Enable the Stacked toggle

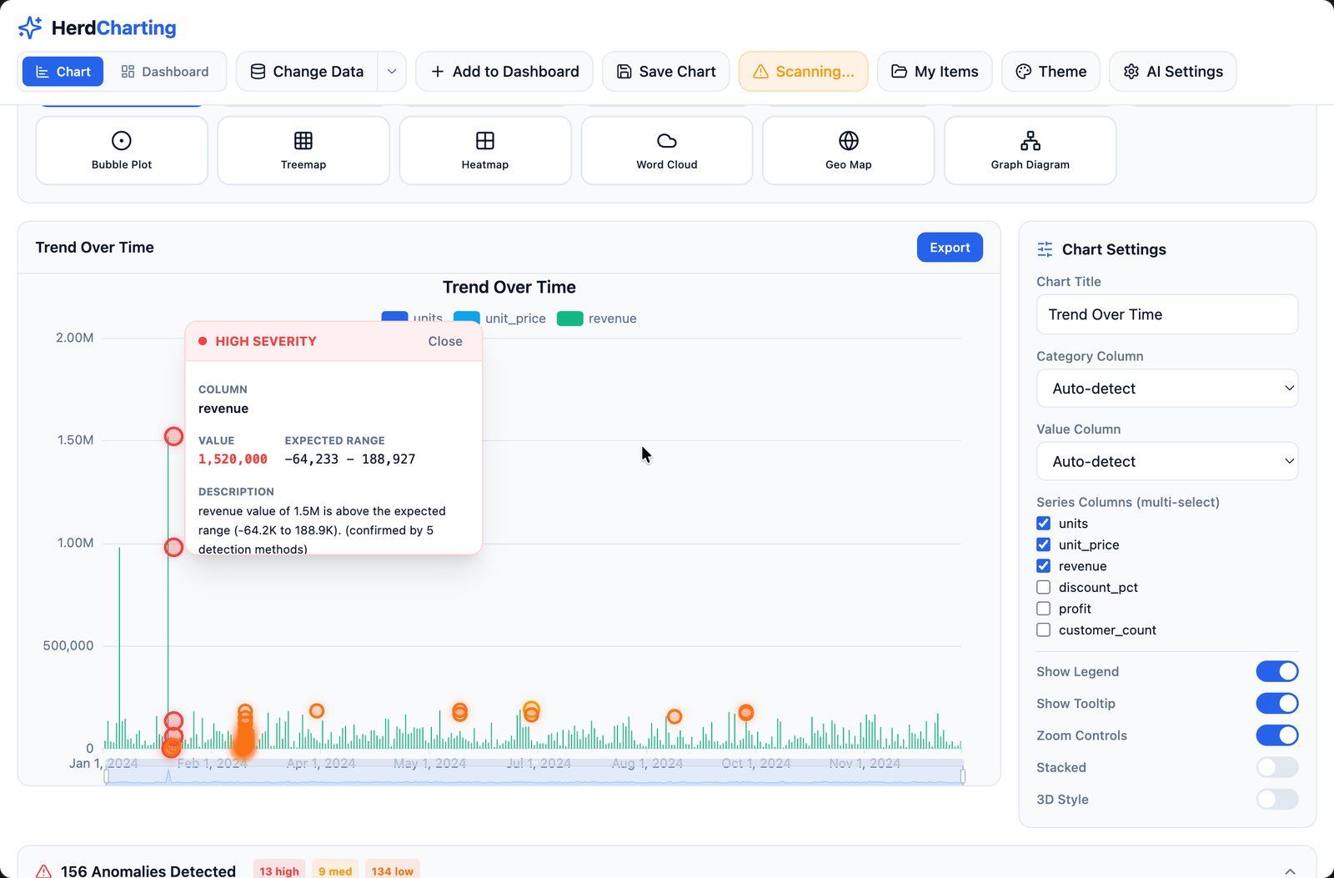point(1277,767)
